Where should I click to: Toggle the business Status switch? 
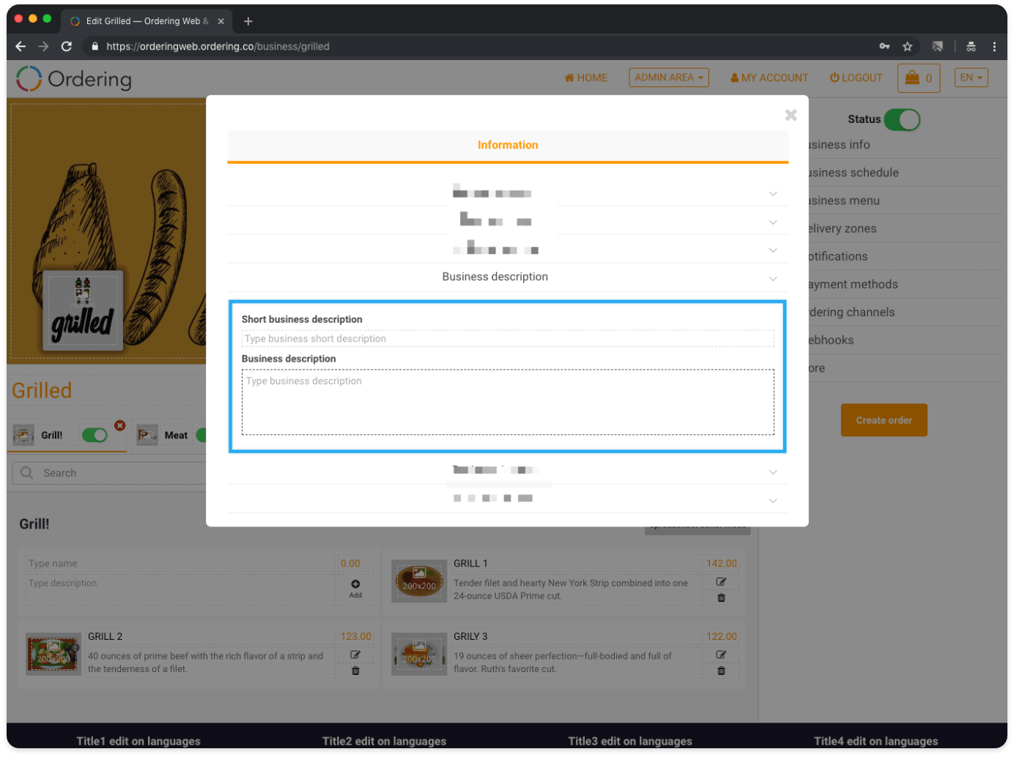902,119
